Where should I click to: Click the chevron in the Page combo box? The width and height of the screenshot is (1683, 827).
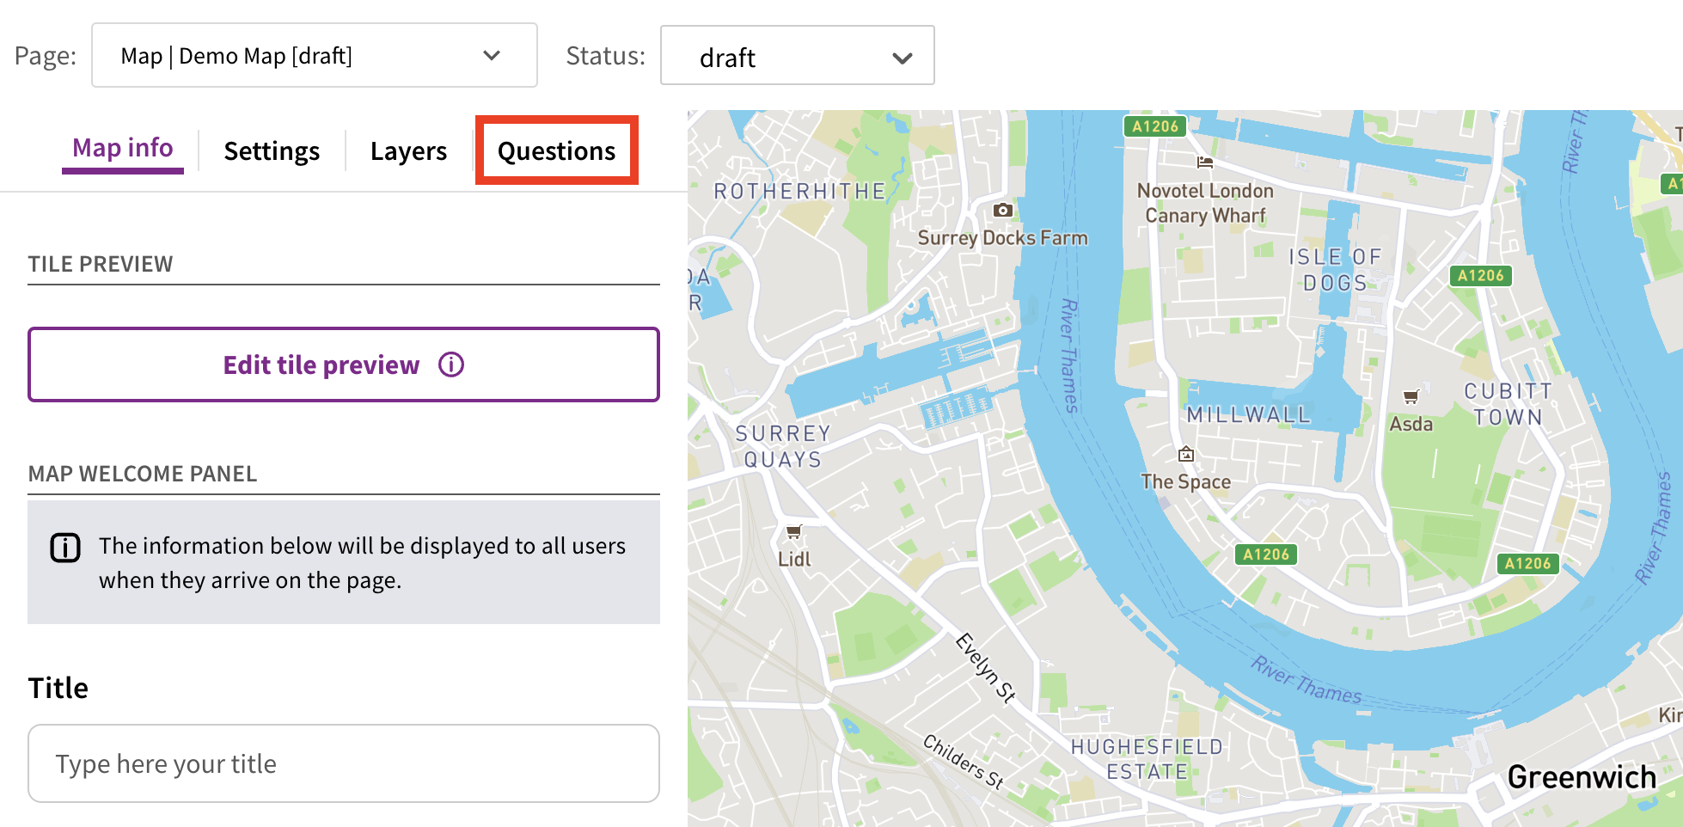coord(492,56)
